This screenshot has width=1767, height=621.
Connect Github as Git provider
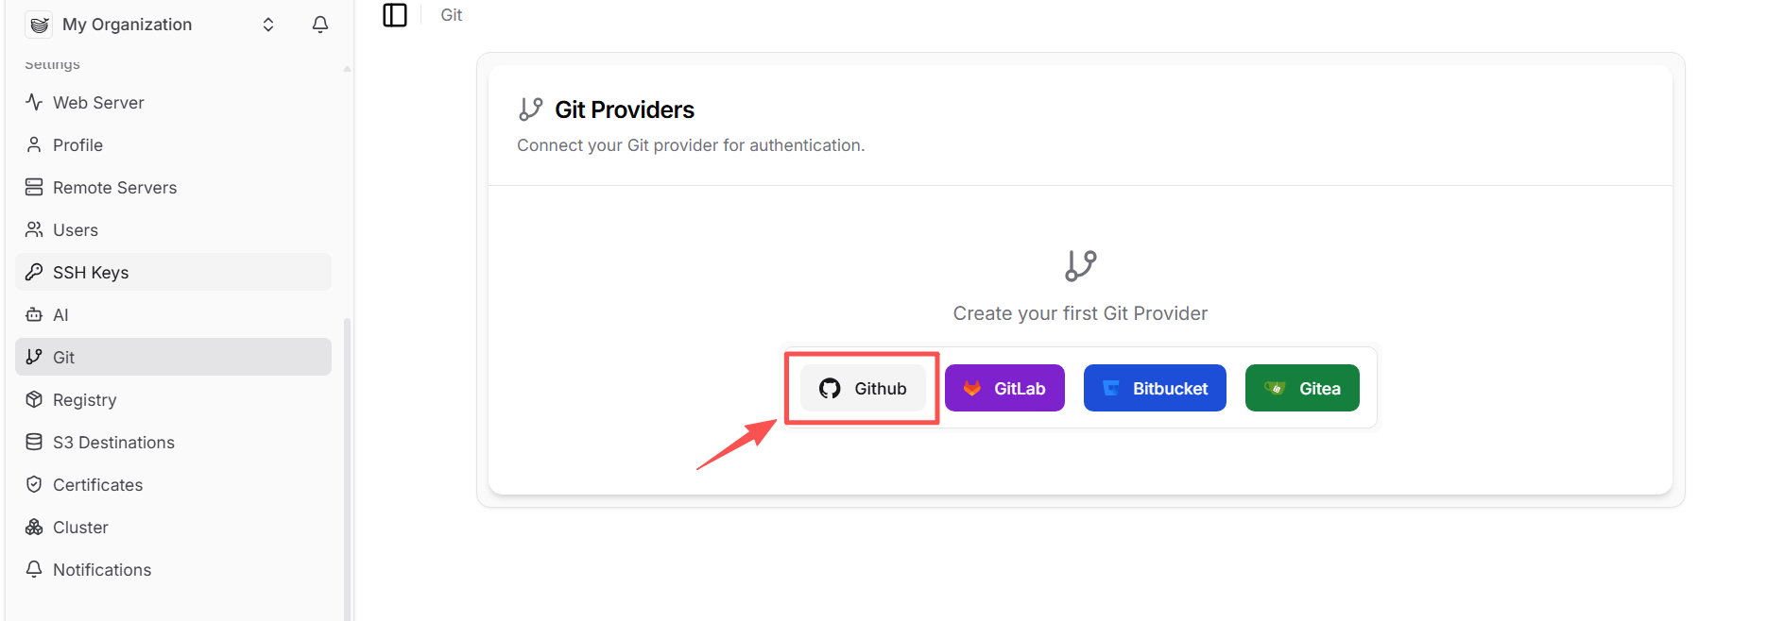coord(863,387)
